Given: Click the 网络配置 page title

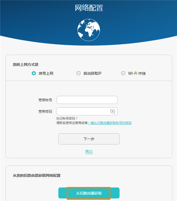Looking at the screenshot, I should (89, 8).
